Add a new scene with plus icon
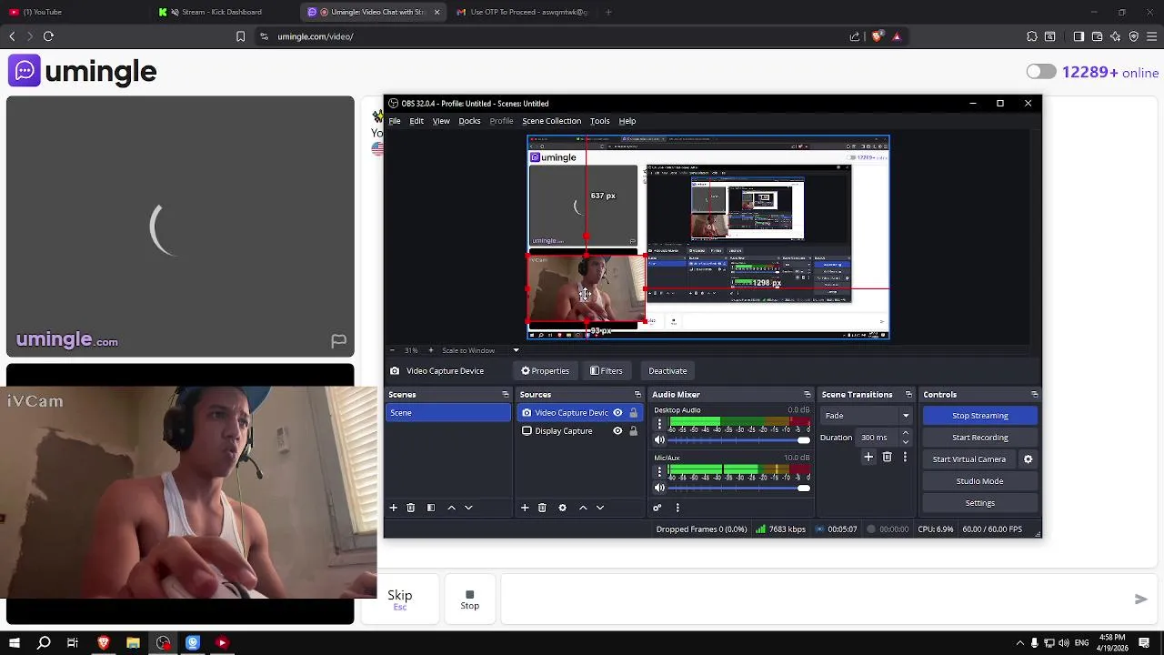The width and height of the screenshot is (1164, 655). pos(393,508)
